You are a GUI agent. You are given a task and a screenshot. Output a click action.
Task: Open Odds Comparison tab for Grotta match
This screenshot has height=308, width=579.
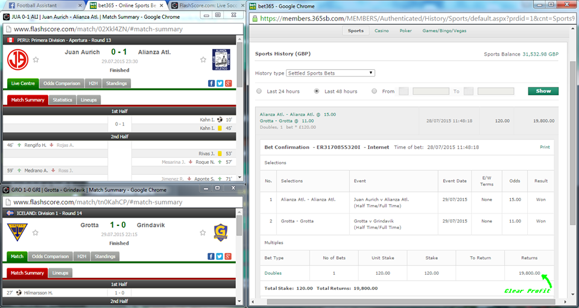[50, 256]
